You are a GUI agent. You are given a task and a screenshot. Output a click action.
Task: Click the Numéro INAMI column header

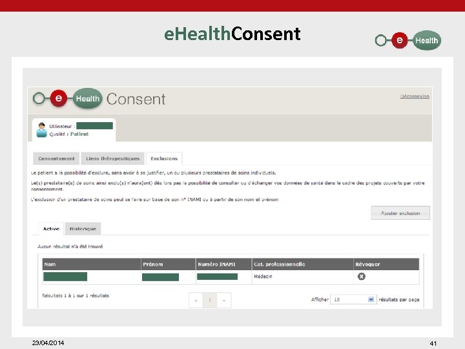(224, 264)
